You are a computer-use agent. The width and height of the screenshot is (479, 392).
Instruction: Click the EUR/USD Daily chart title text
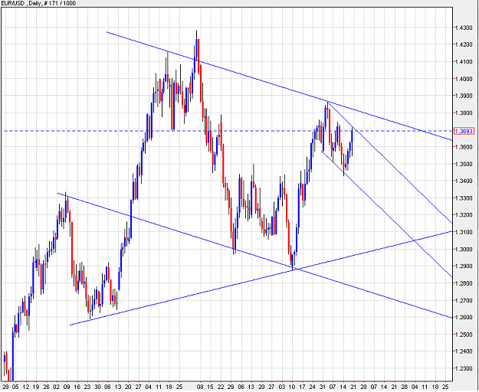[39, 3]
